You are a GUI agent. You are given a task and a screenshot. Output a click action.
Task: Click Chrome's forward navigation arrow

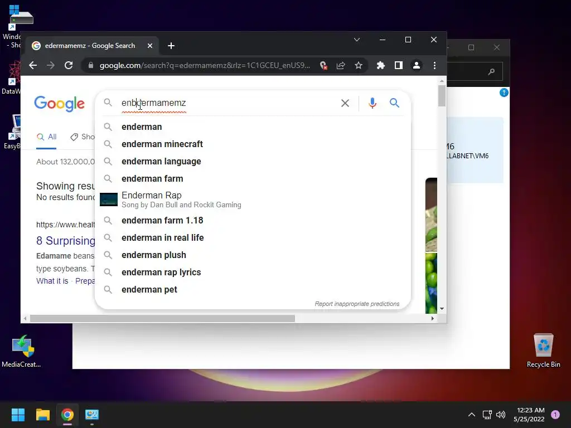pos(51,66)
